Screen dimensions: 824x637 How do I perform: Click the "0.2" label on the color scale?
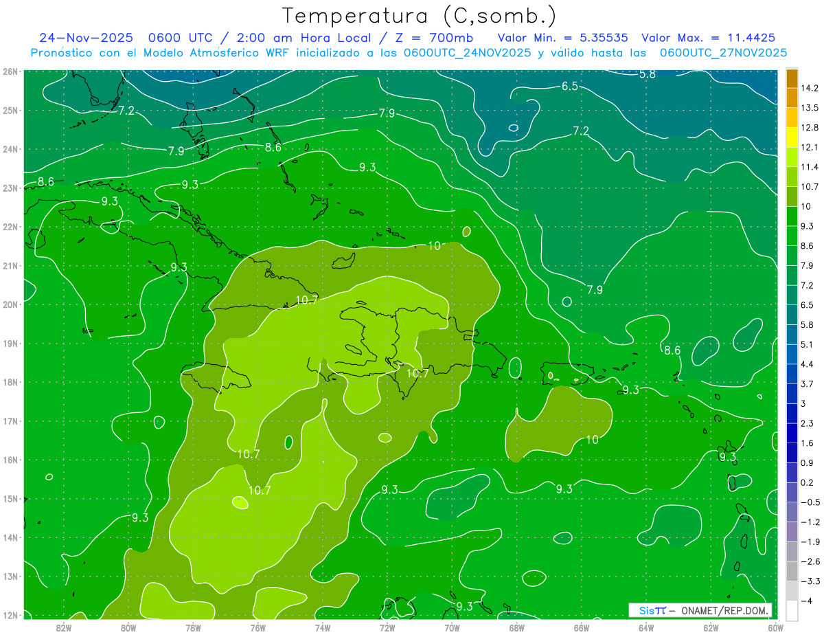click(808, 483)
